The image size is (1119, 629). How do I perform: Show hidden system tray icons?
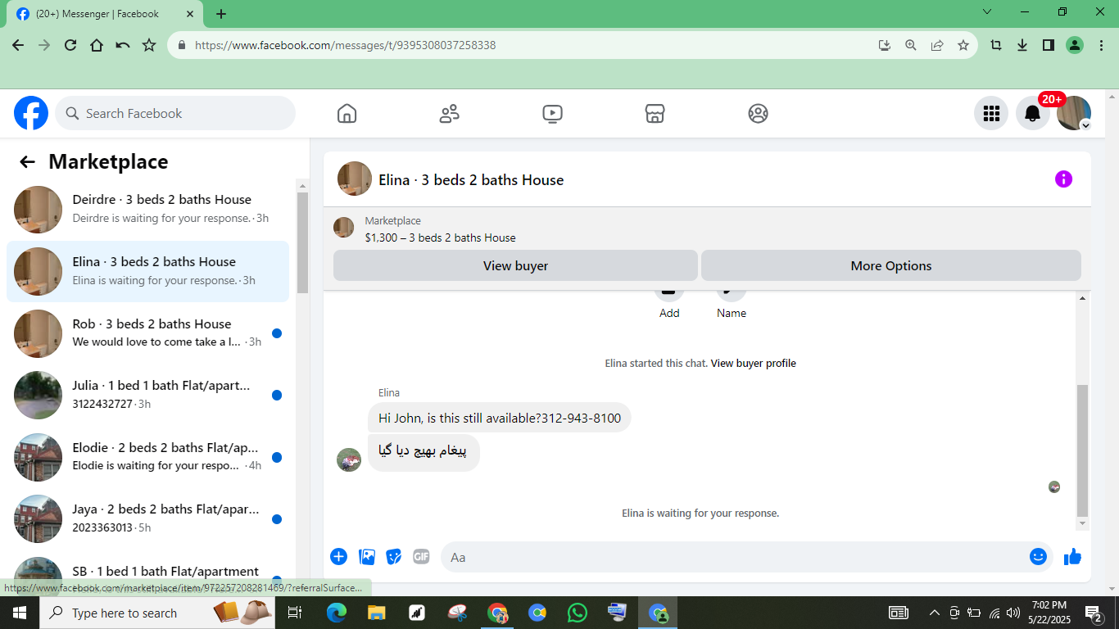[x=934, y=613]
